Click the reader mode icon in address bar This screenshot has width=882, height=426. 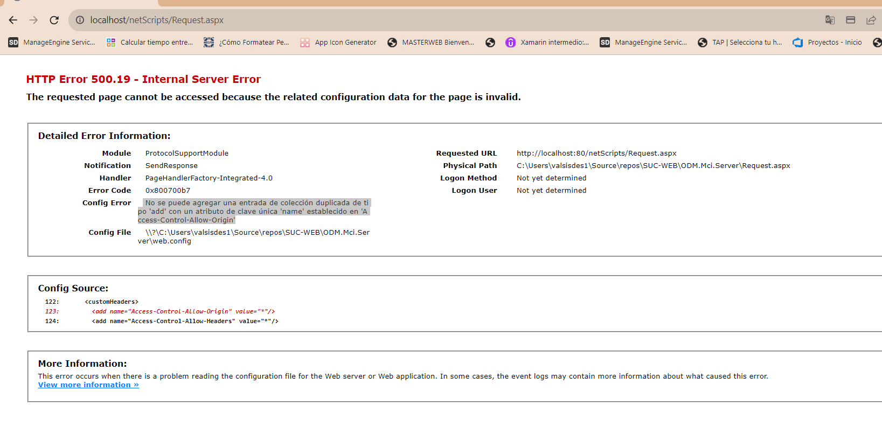(851, 20)
